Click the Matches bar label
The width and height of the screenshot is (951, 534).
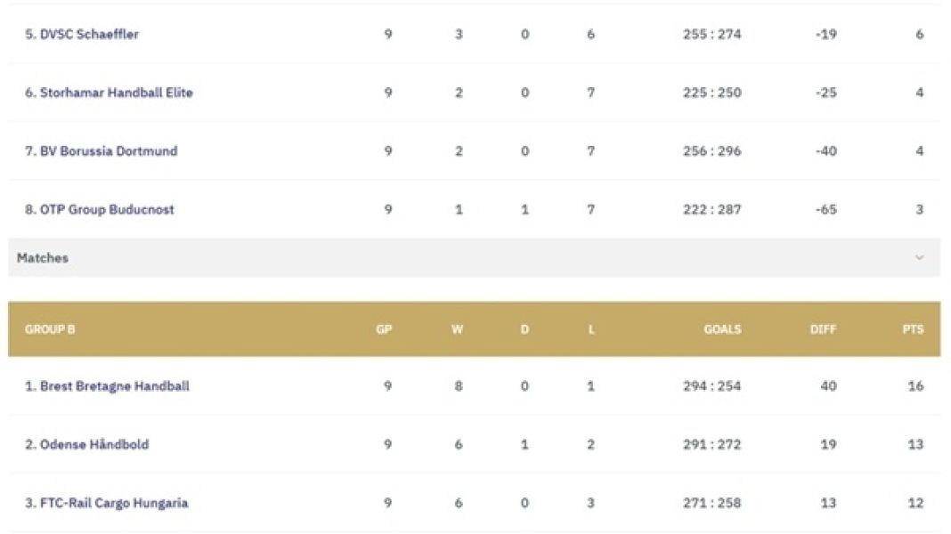(x=43, y=258)
